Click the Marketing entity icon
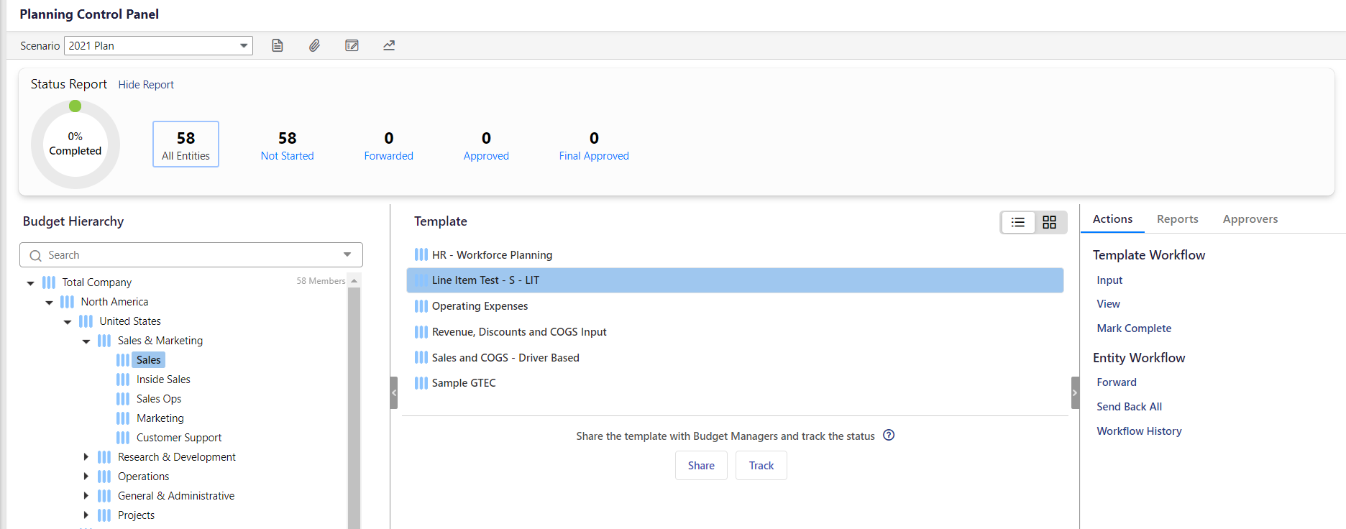Viewport: 1346px width, 529px height. (x=123, y=418)
